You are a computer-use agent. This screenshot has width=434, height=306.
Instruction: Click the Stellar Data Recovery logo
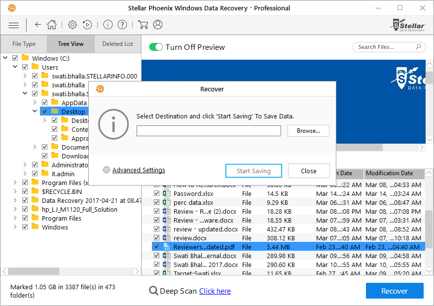[407, 26]
